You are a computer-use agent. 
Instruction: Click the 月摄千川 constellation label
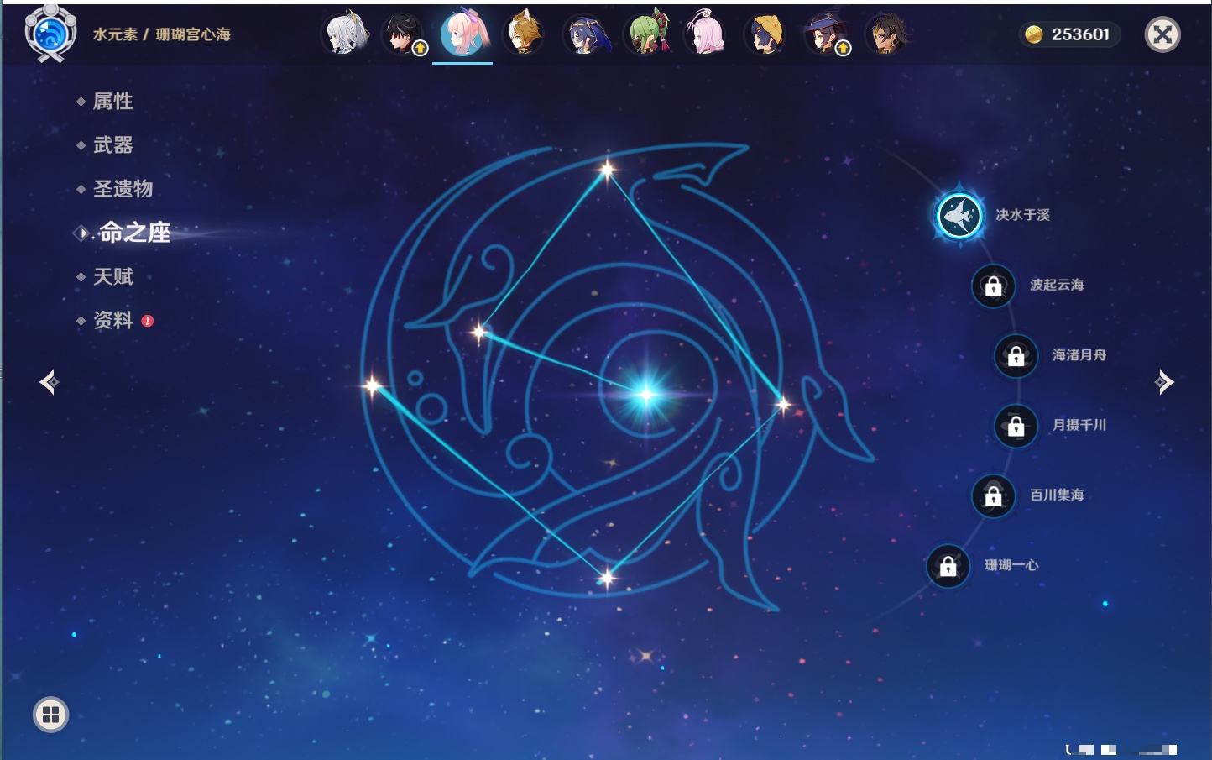pos(1079,425)
